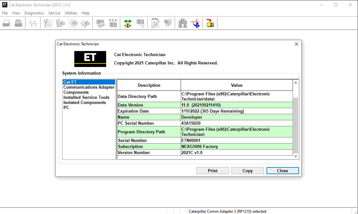Click the binoculars search icon
The height and width of the screenshot is (214, 358).
tap(183, 23)
